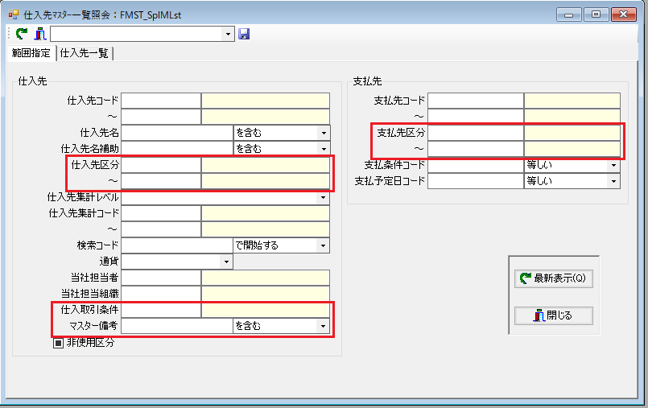Select the 範囲指定 tab
This screenshot has height=408, width=648.
[x=31, y=53]
